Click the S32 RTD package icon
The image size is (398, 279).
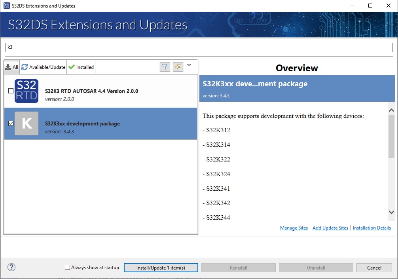click(x=27, y=91)
